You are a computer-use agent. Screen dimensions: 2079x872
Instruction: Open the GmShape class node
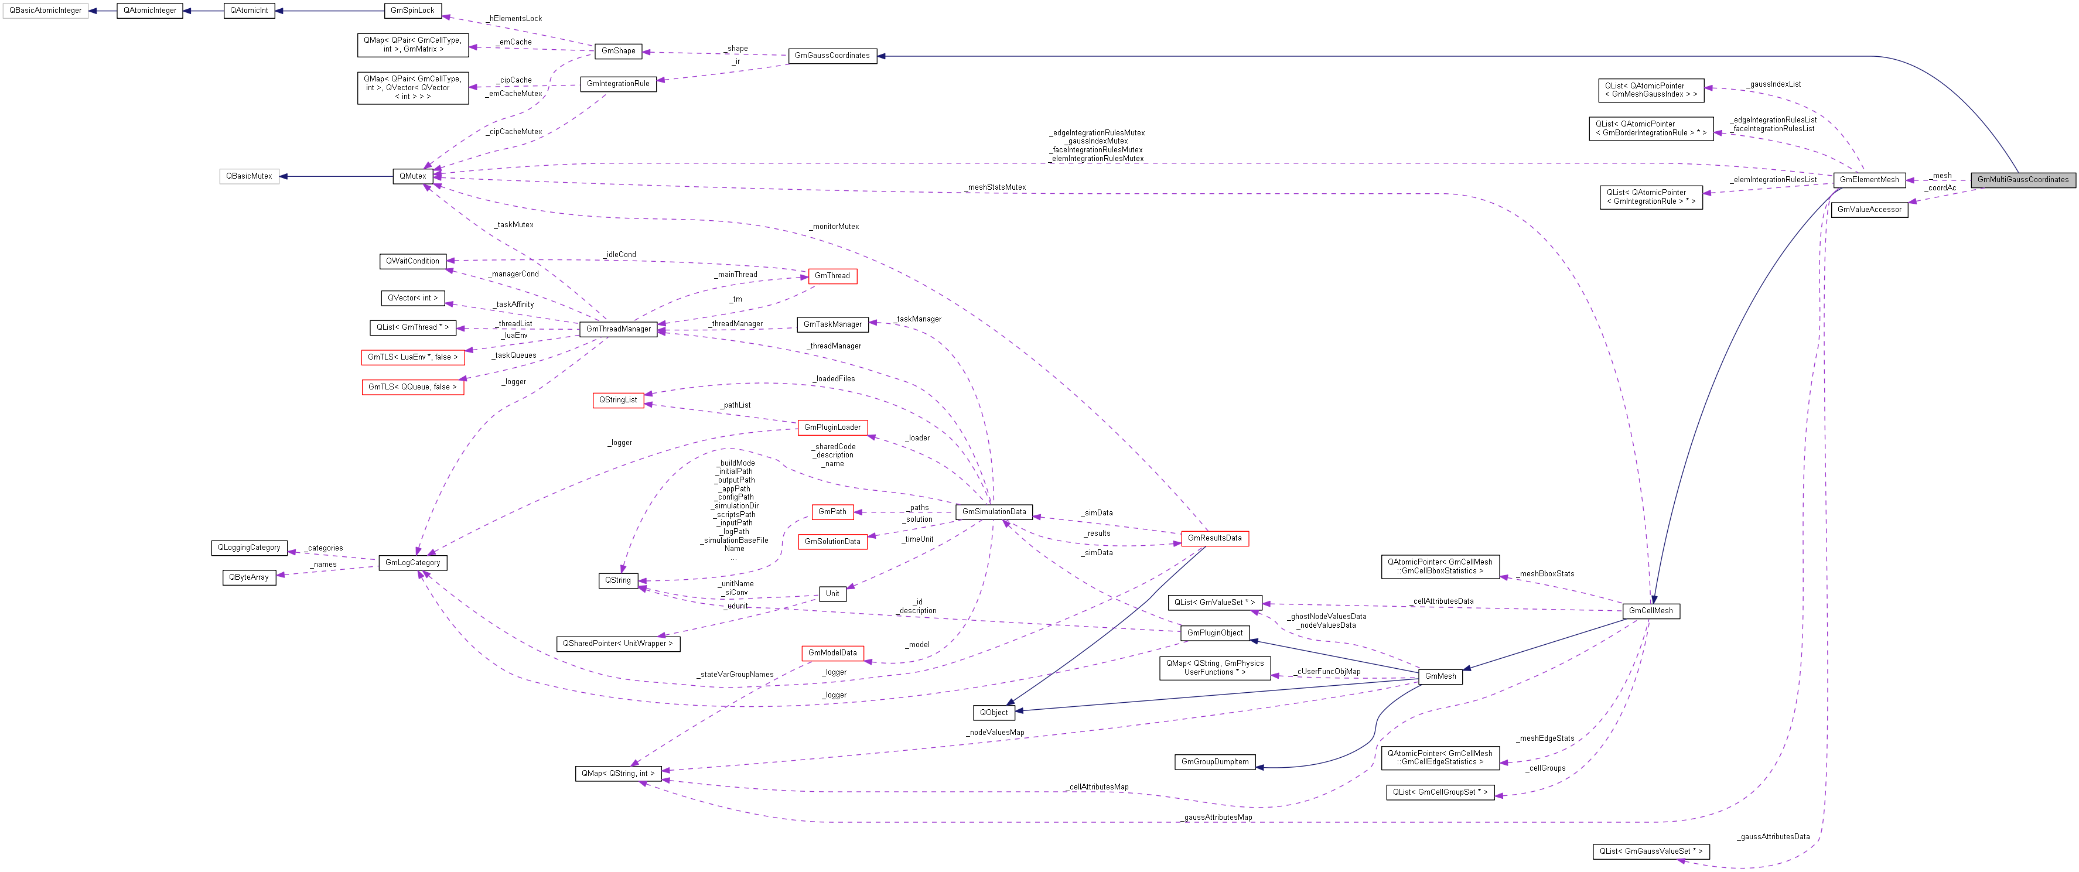pos(618,51)
